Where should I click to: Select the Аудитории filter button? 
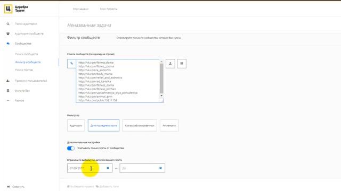76,125
